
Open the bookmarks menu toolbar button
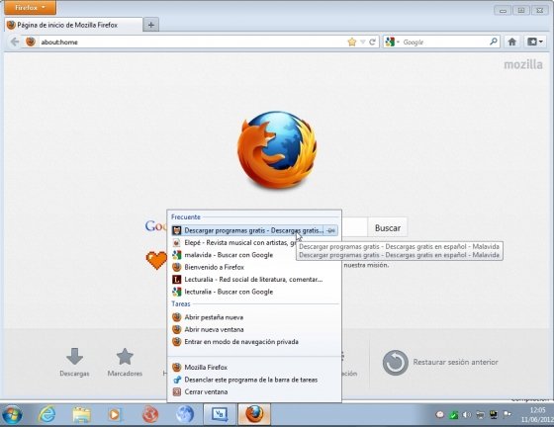tap(535, 42)
